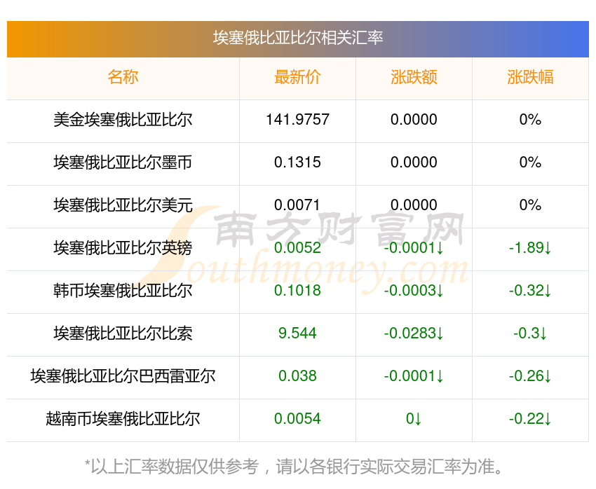Click the 0% for 埃塞俄比亚比尔墨币 row
596x489 pixels.
[x=530, y=163]
